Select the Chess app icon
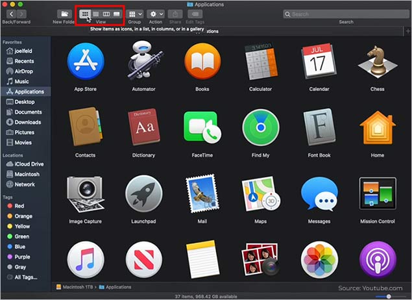The width and height of the screenshot is (412, 300). tap(378, 62)
